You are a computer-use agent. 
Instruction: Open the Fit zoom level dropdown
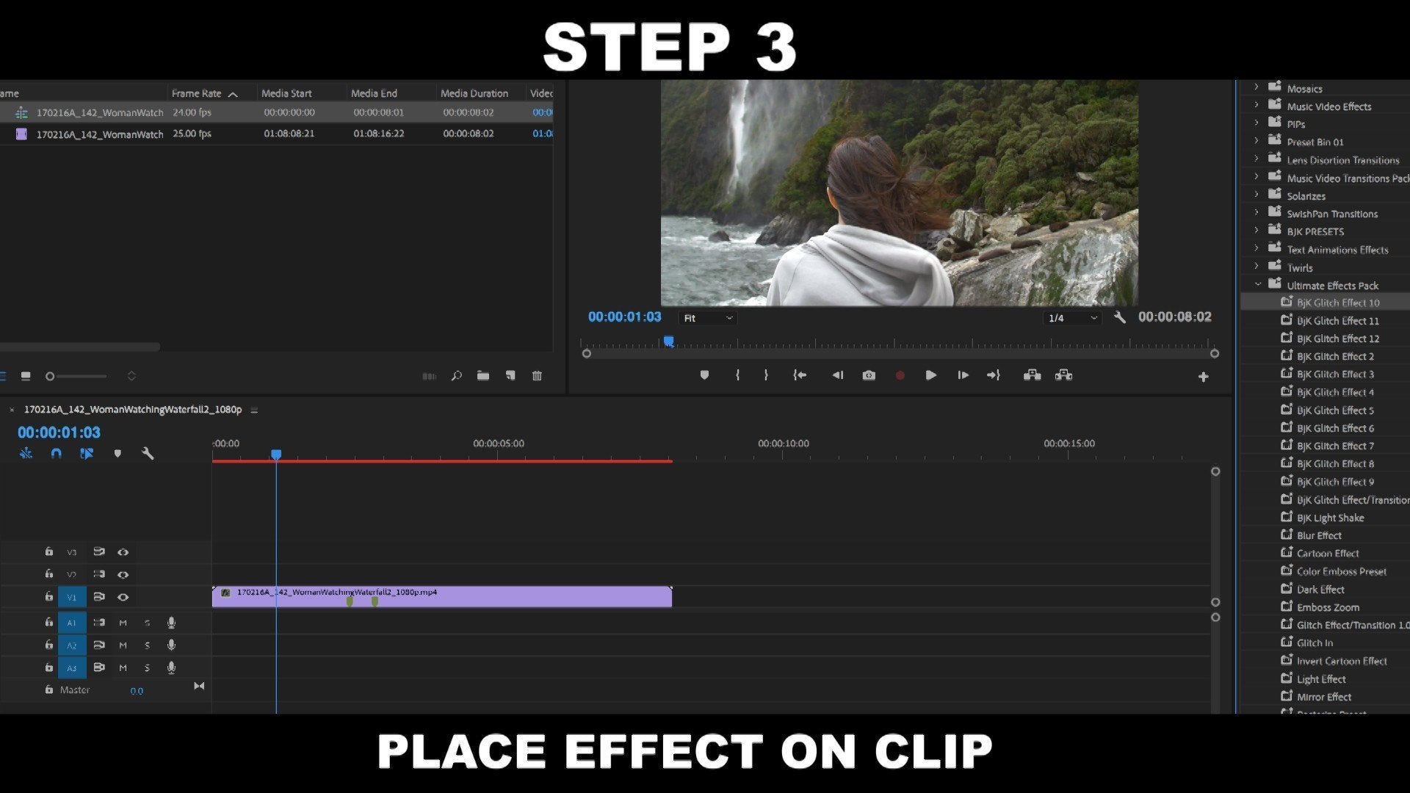(x=708, y=318)
